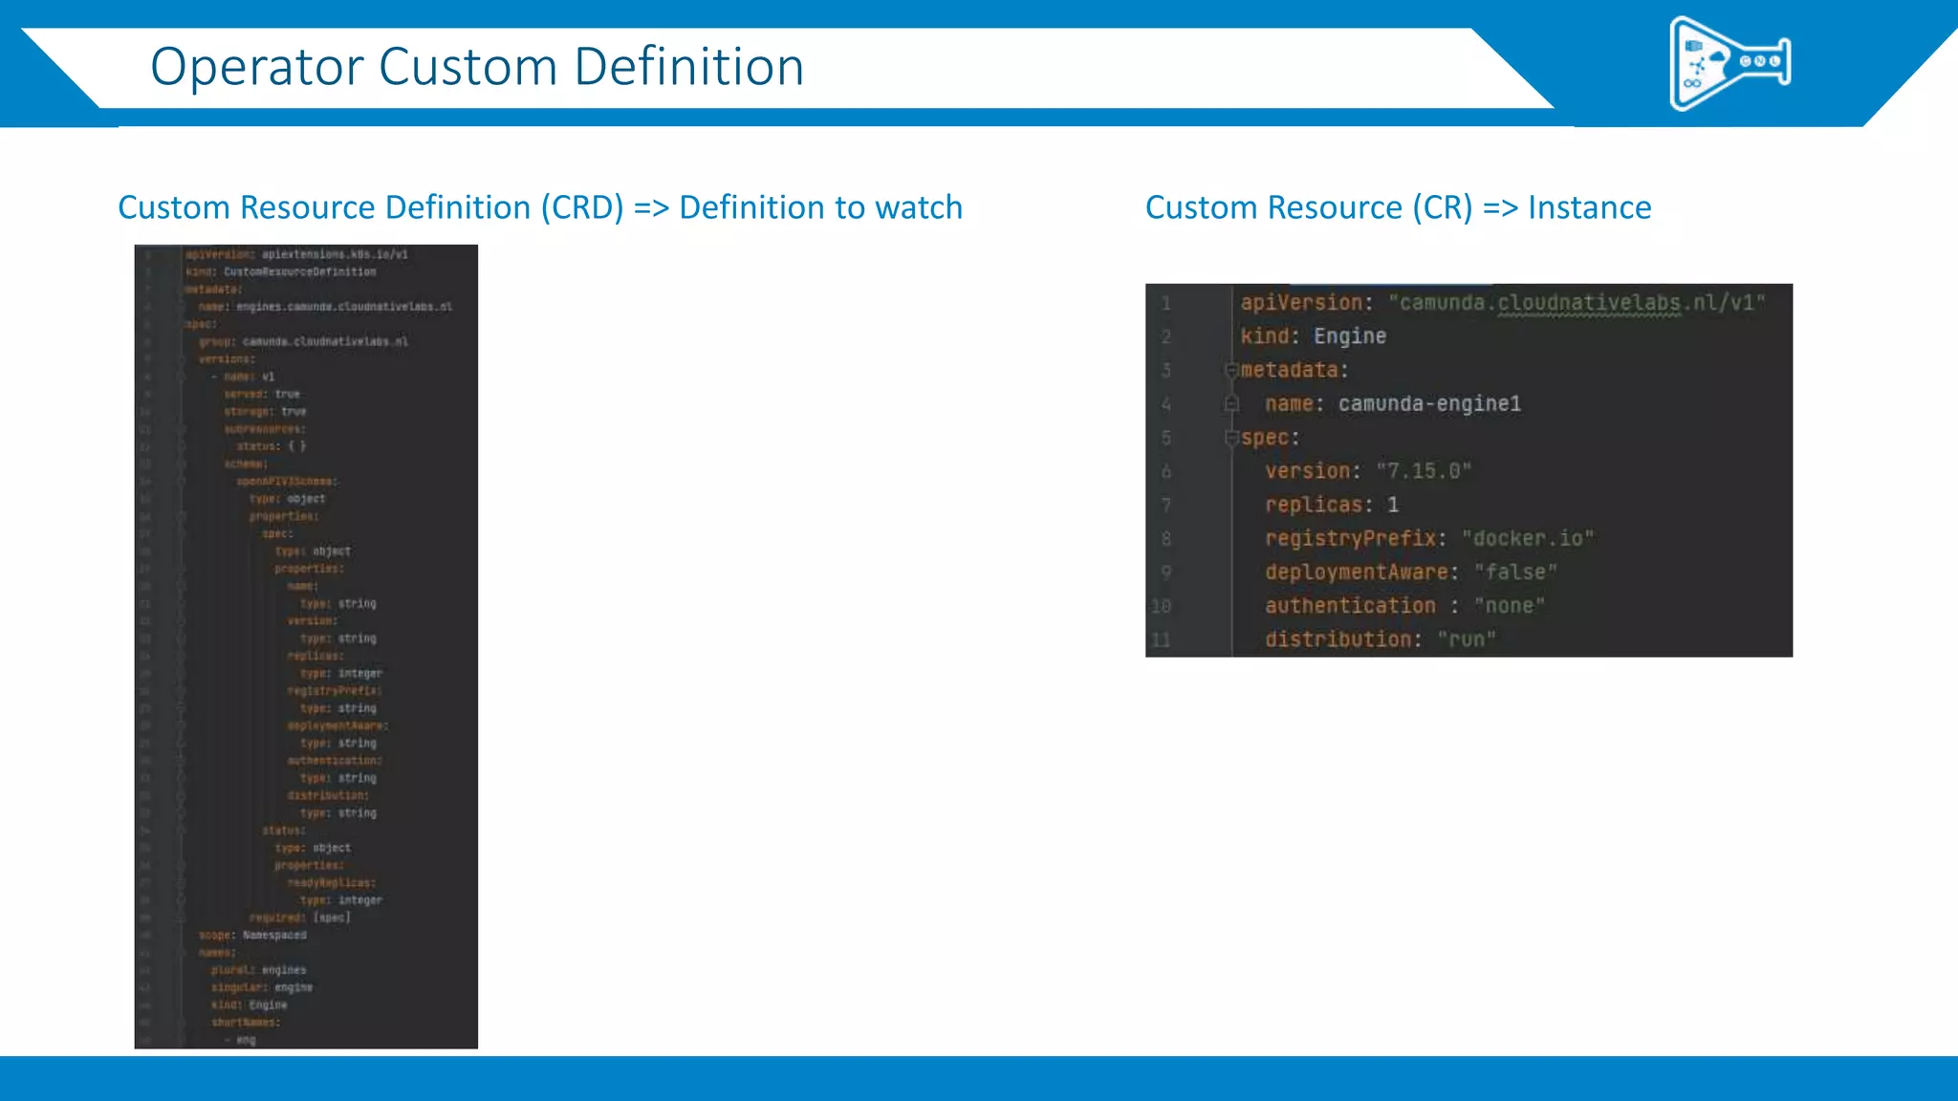Click the 'singular: engine' line in CRD
This screenshot has height=1101, width=1958.
point(262,987)
